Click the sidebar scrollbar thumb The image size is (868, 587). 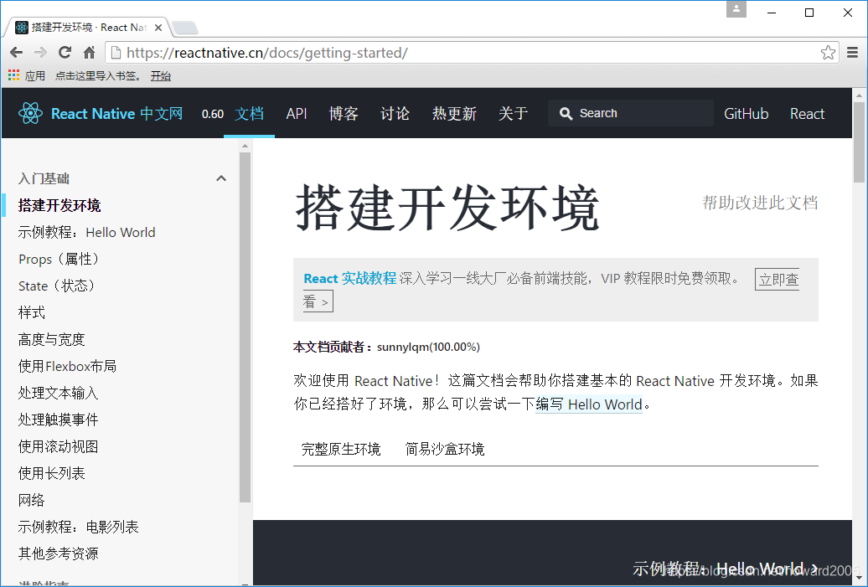[x=245, y=327]
